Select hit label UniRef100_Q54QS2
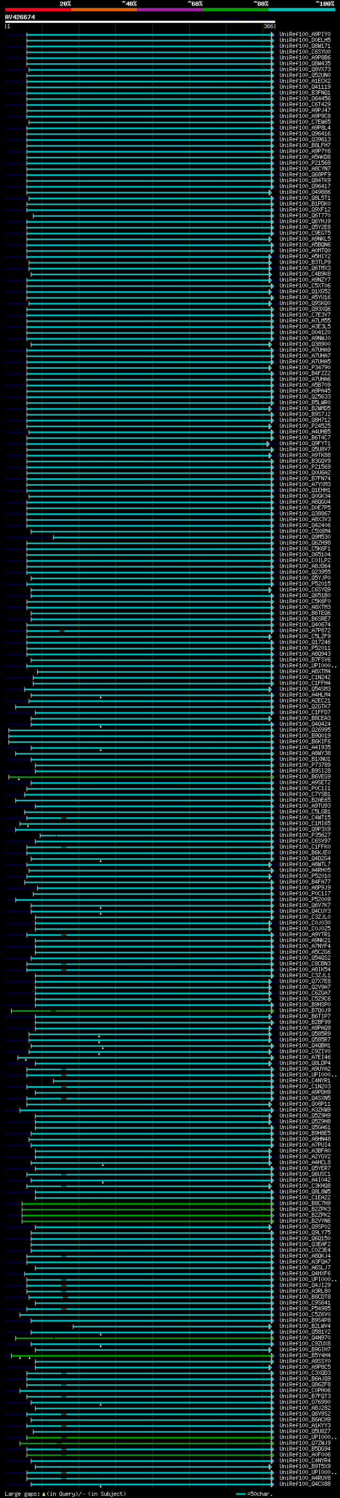 point(305,958)
